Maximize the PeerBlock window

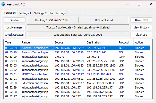(139, 4)
